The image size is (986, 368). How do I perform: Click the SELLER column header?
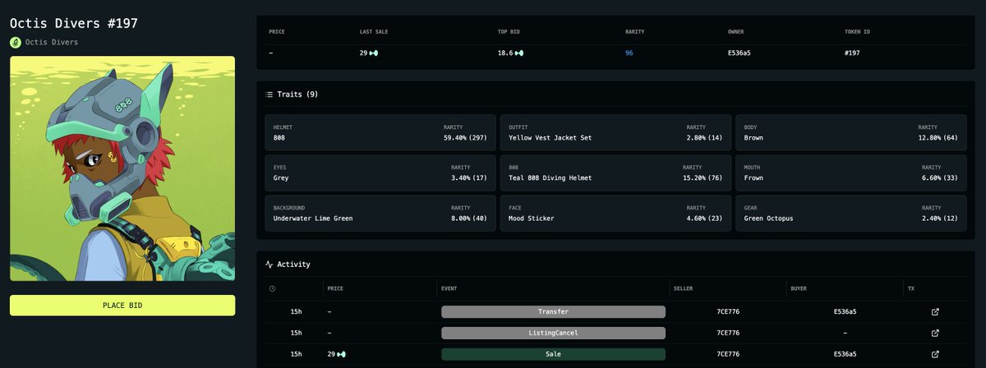point(684,289)
